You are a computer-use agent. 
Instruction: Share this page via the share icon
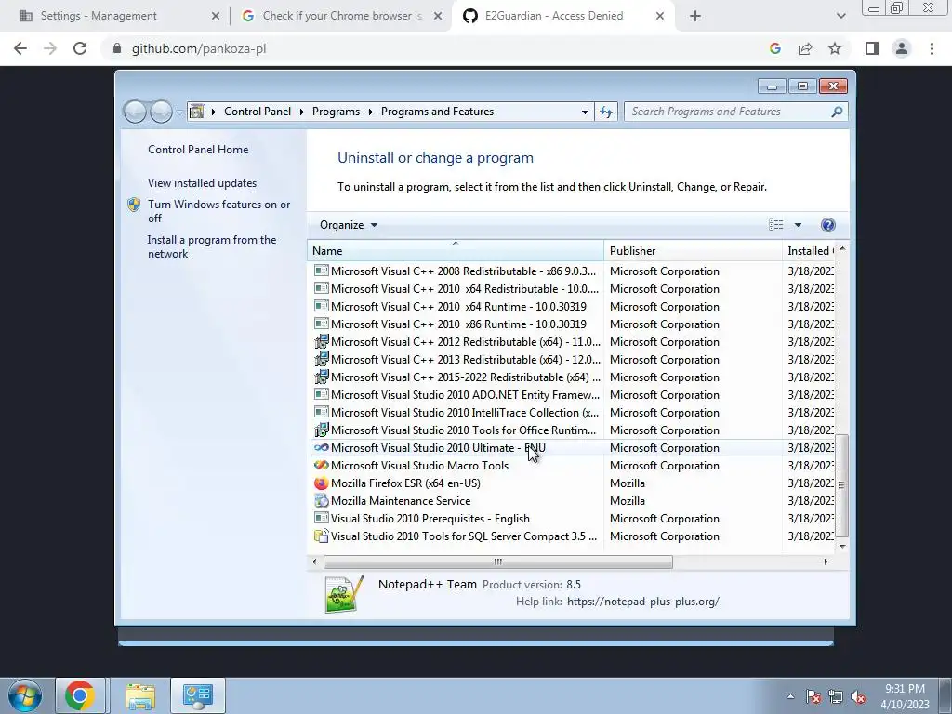pos(805,48)
